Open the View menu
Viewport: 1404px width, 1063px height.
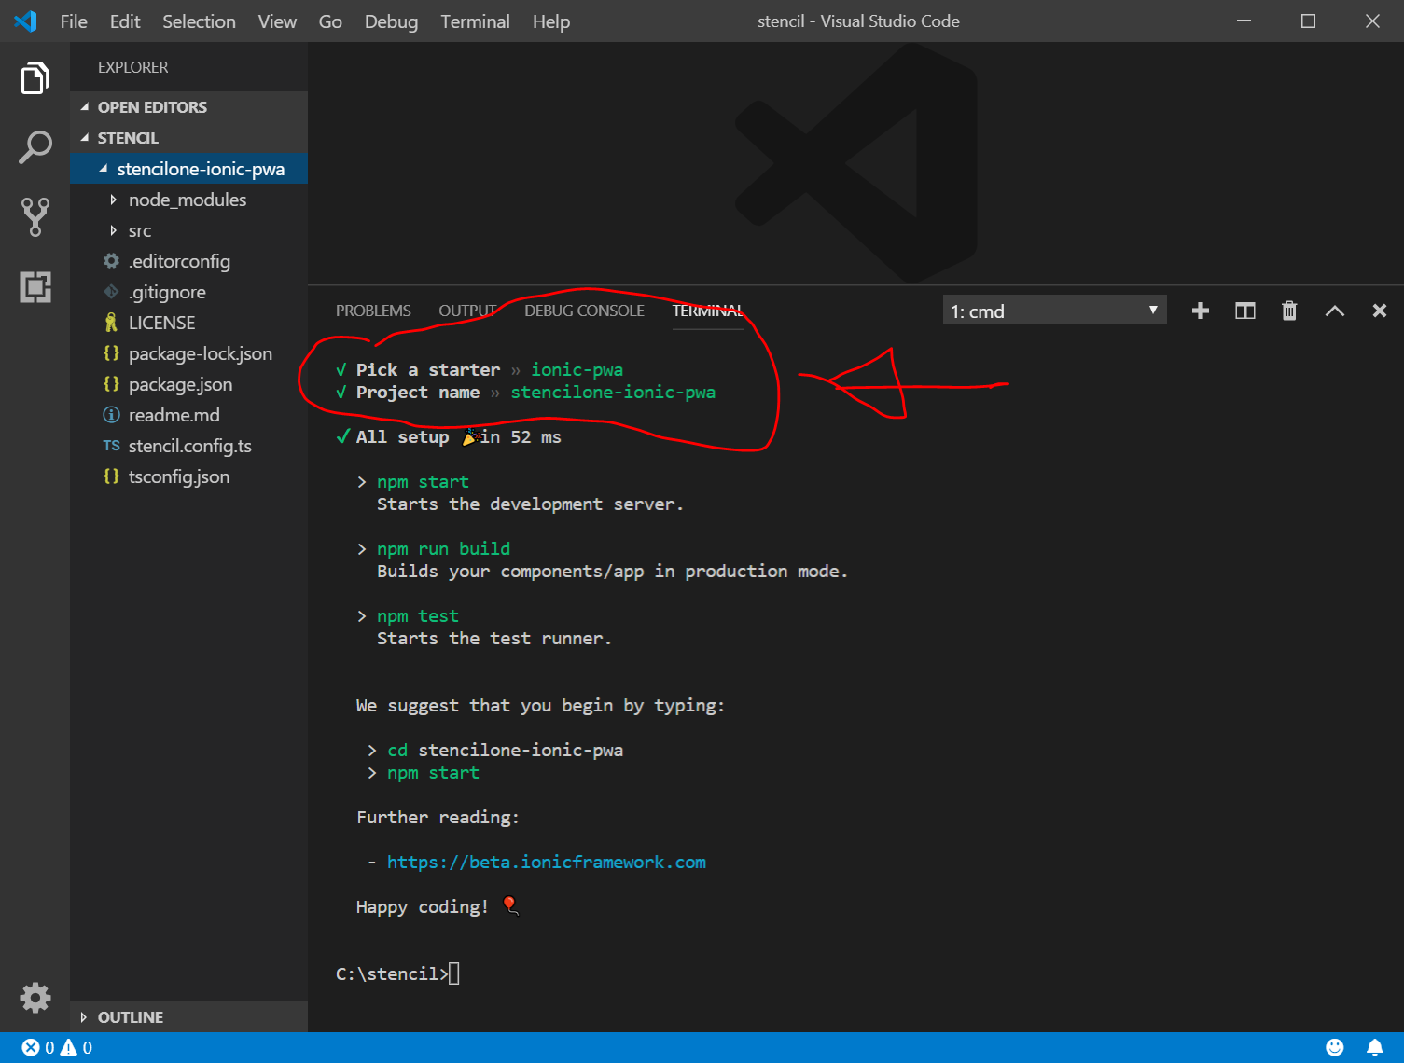click(277, 21)
